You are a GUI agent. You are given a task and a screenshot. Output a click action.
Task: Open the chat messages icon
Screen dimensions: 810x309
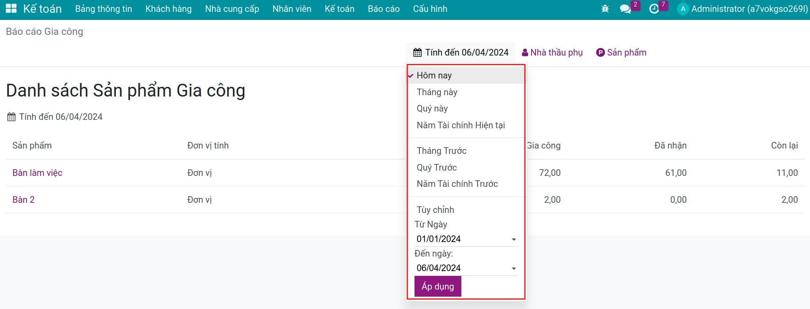pos(625,9)
